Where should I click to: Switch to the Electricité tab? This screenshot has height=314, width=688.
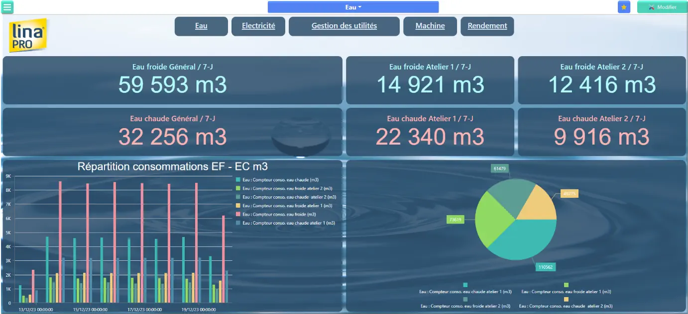click(258, 26)
